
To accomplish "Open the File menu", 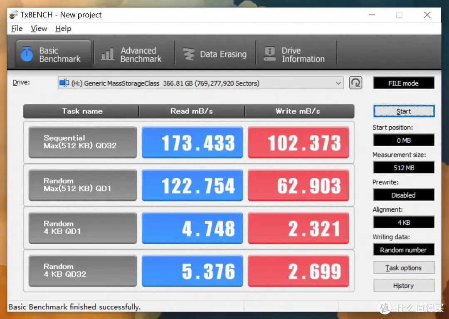I will tap(17, 29).
